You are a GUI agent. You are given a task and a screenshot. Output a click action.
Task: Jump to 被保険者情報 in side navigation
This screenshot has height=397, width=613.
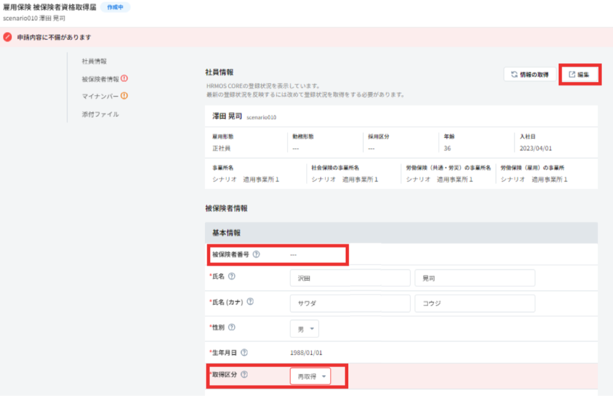[100, 79]
